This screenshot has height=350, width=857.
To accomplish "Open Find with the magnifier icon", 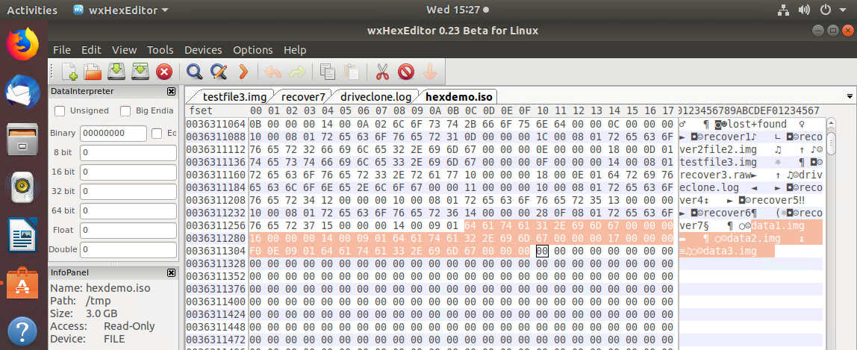I will pos(195,72).
